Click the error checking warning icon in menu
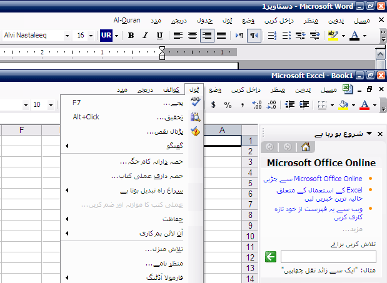This screenshot has height=283, width=387. pos(195,131)
